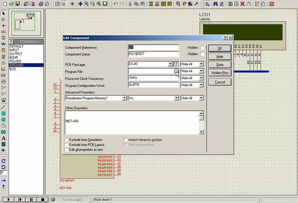The image size is (298, 203).
Task: Browse for Program File with folder icon
Action: pos(176,71)
